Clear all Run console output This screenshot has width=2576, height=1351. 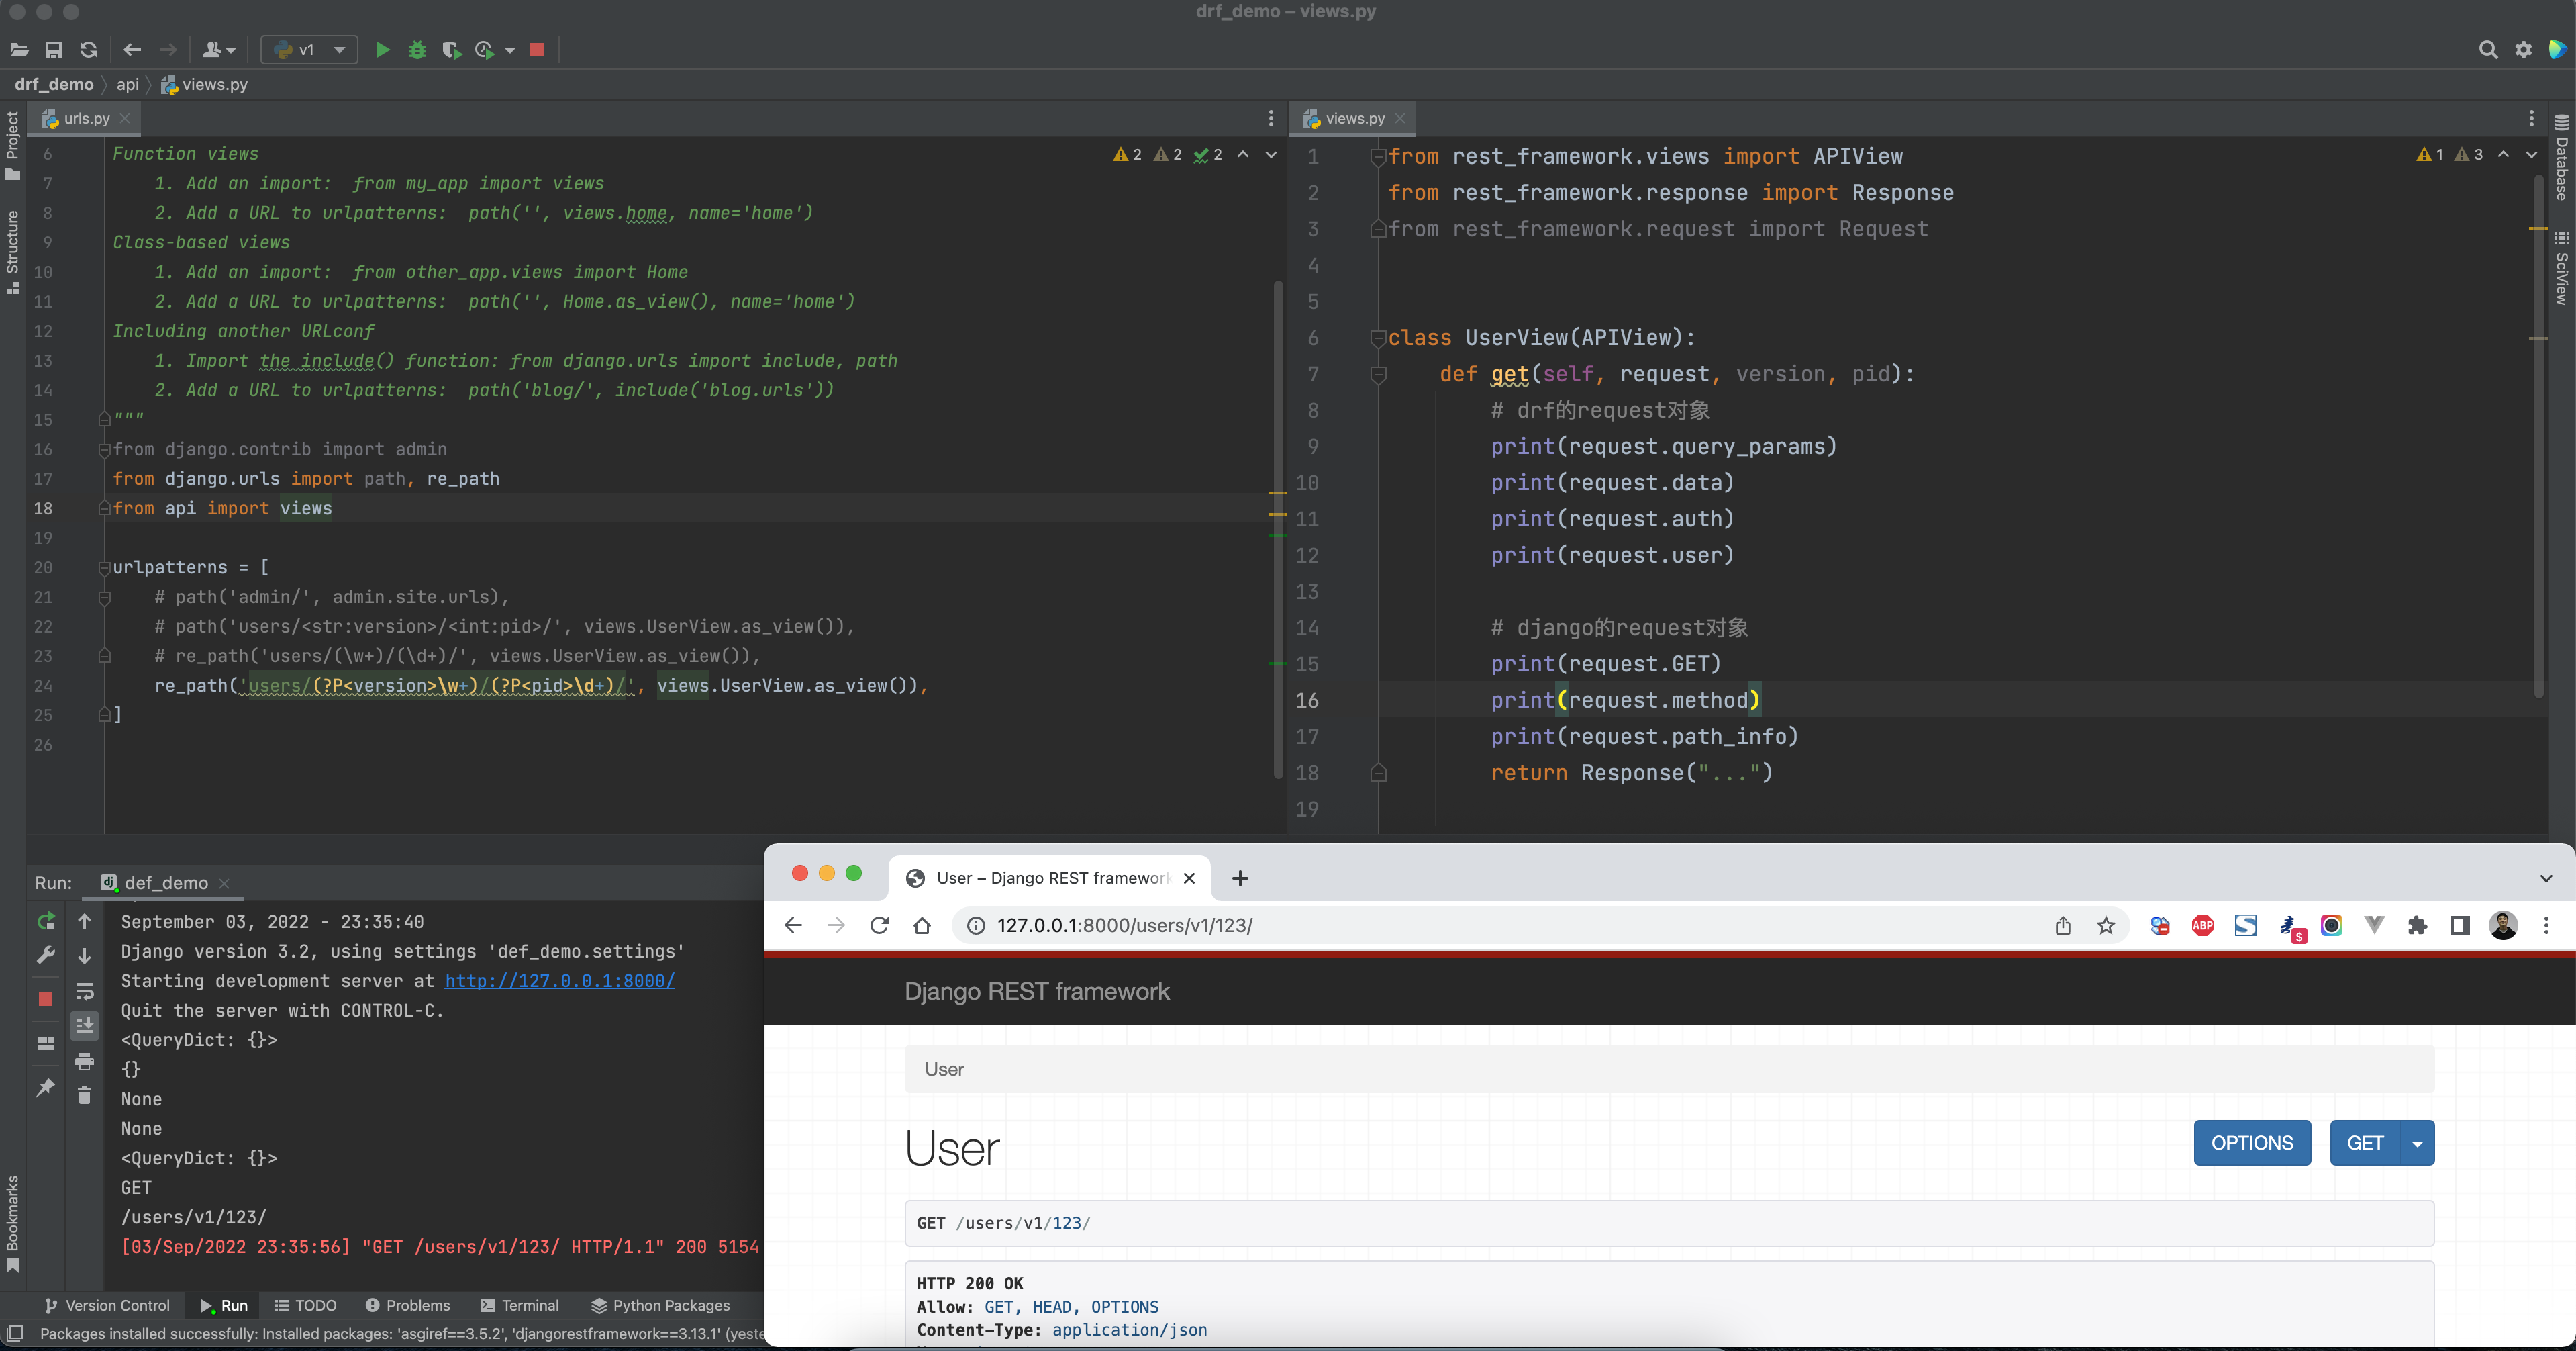click(x=85, y=1096)
